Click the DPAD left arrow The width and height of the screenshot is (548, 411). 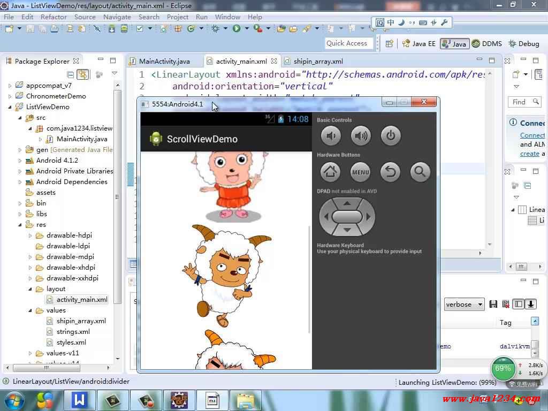click(x=326, y=217)
